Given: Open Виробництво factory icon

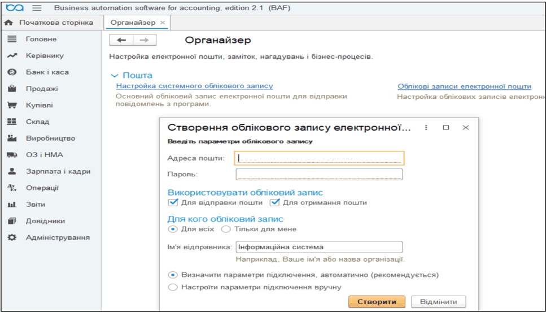Looking at the screenshot, I should (x=12, y=138).
